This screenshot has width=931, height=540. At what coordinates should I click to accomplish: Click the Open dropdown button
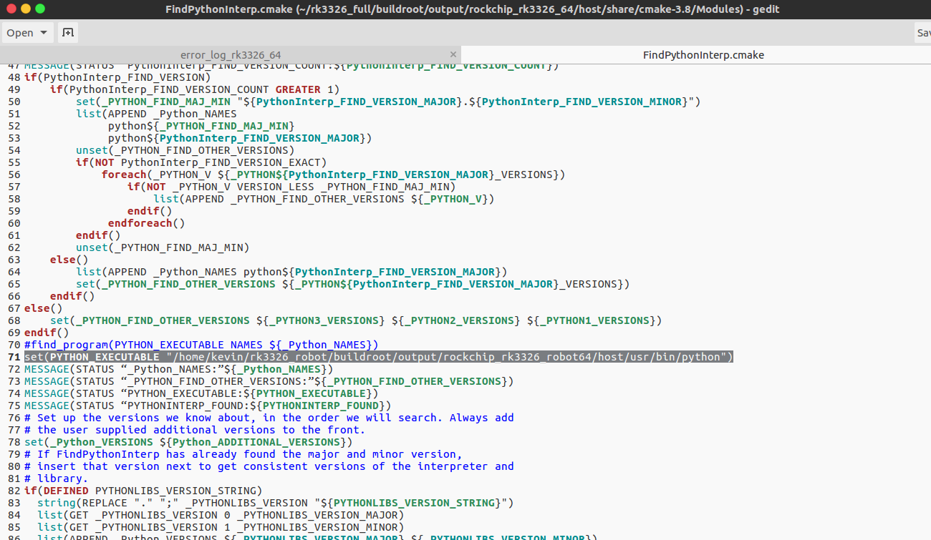[28, 32]
